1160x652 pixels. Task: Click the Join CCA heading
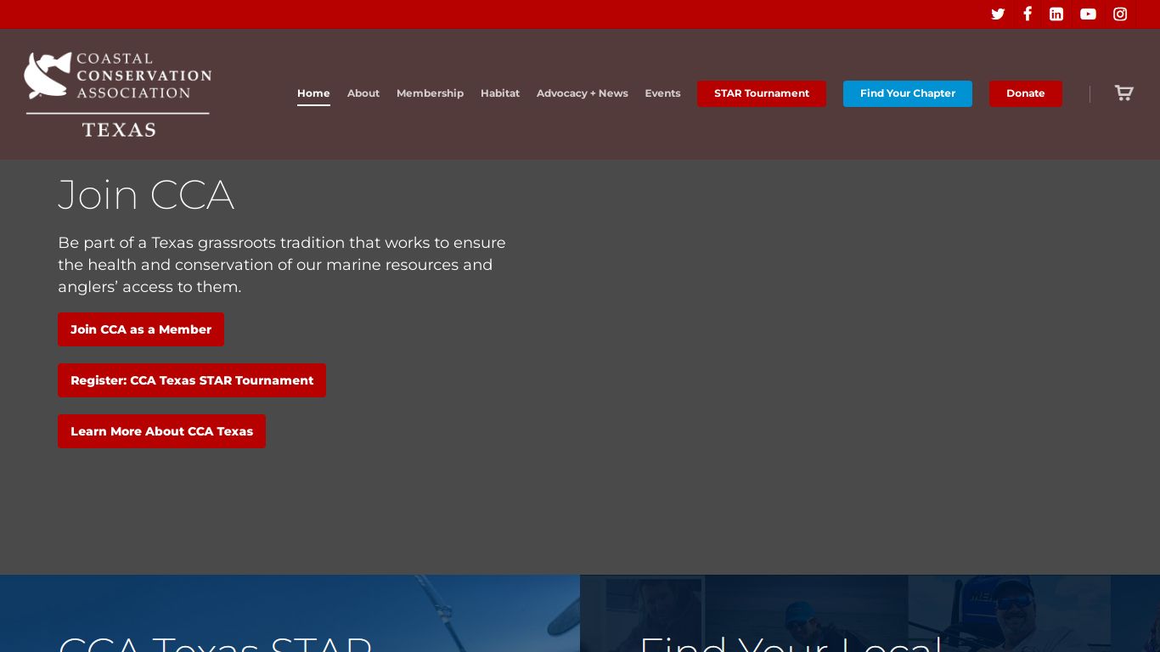(146, 194)
